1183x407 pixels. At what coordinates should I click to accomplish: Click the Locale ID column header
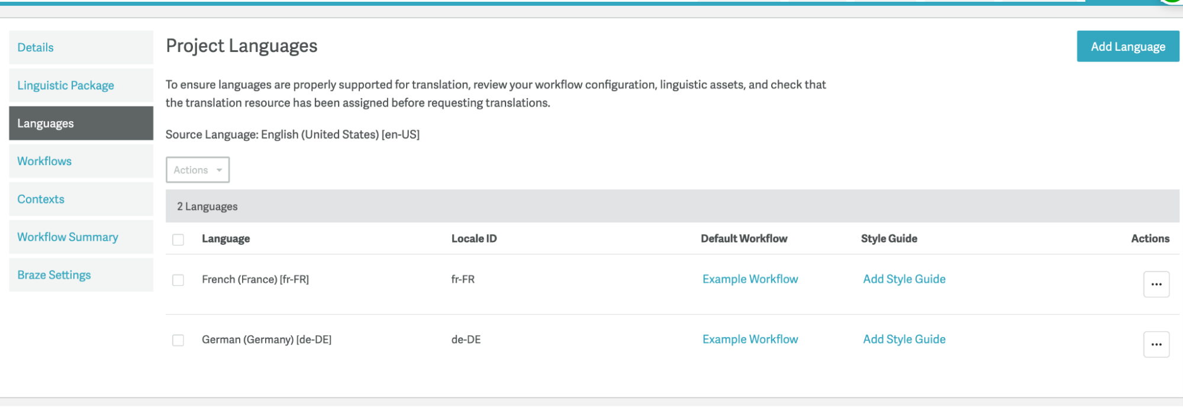(x=473, y=238)
